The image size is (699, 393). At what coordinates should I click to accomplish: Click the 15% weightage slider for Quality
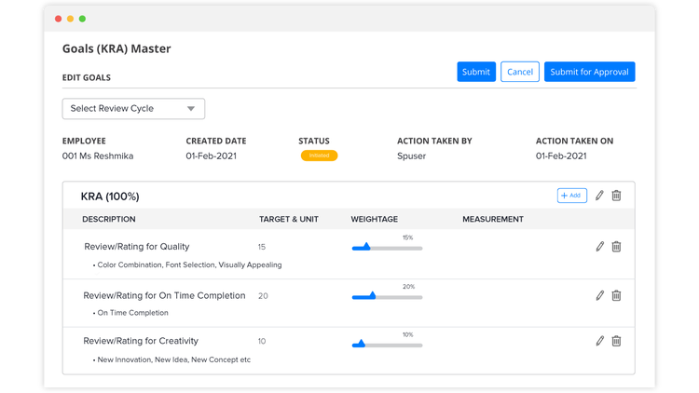click(x=387, y=248)
